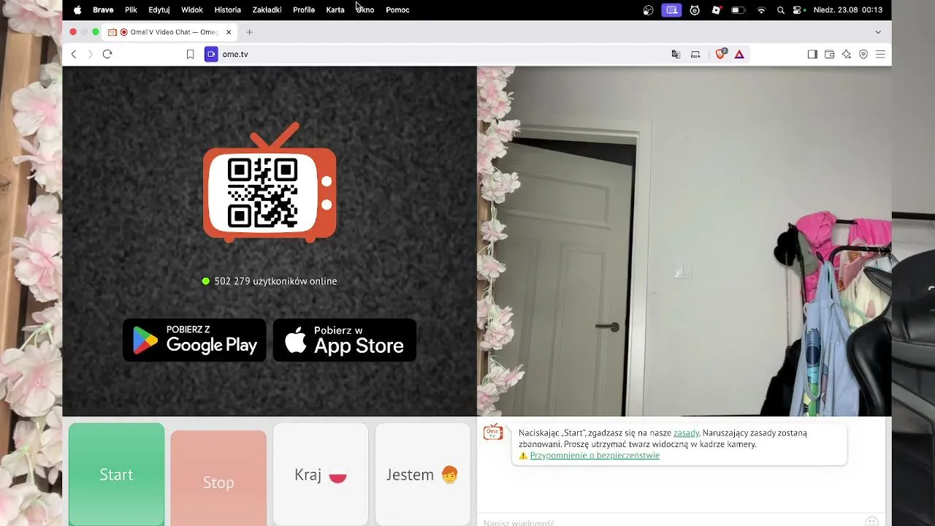Open Brave Rewards triangle icon
The width and height of the screenshot is (935, 526).
click(739, 54)
